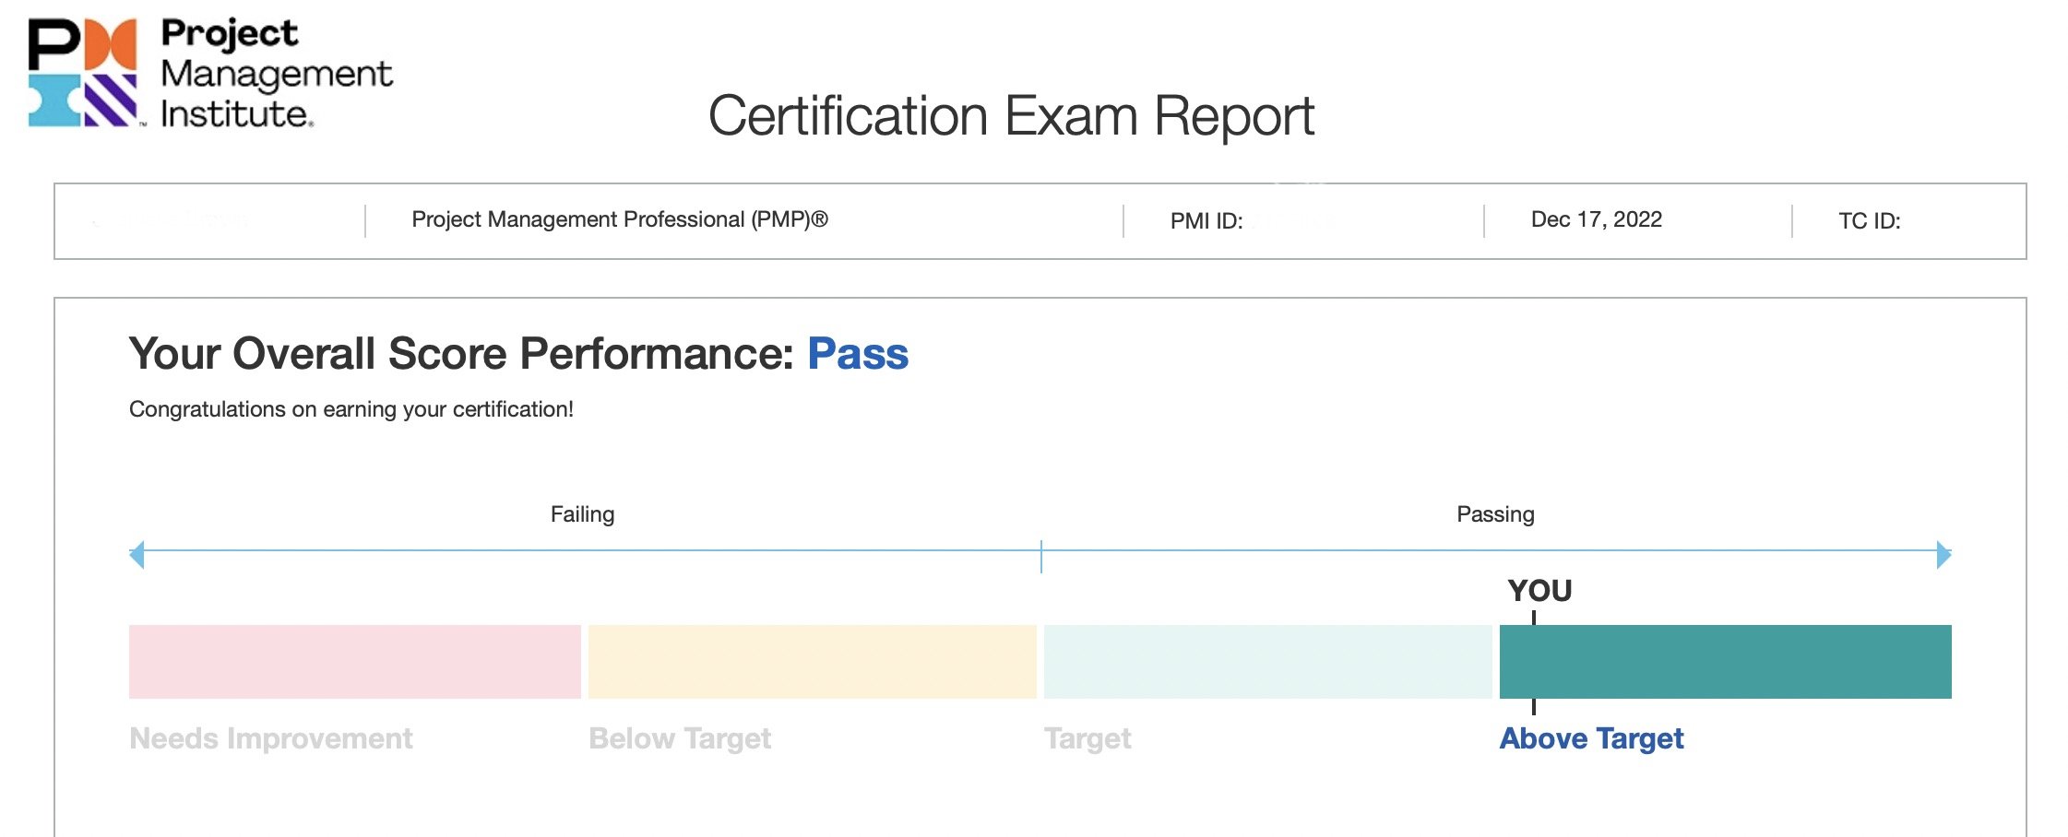The height and width of the screenshot is (837, 2068).
Task: Click the Passing label above the scale
Action: (x=1495, y=514)
